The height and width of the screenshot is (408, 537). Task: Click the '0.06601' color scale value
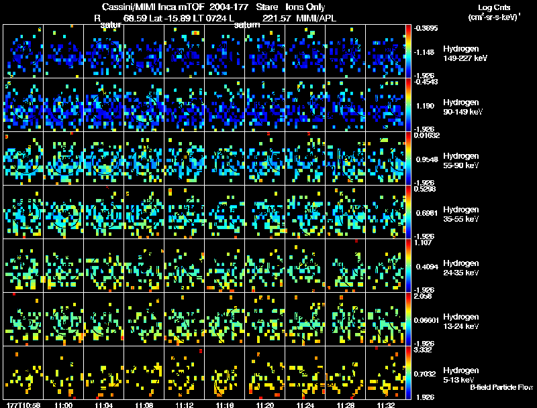[426, 320]
